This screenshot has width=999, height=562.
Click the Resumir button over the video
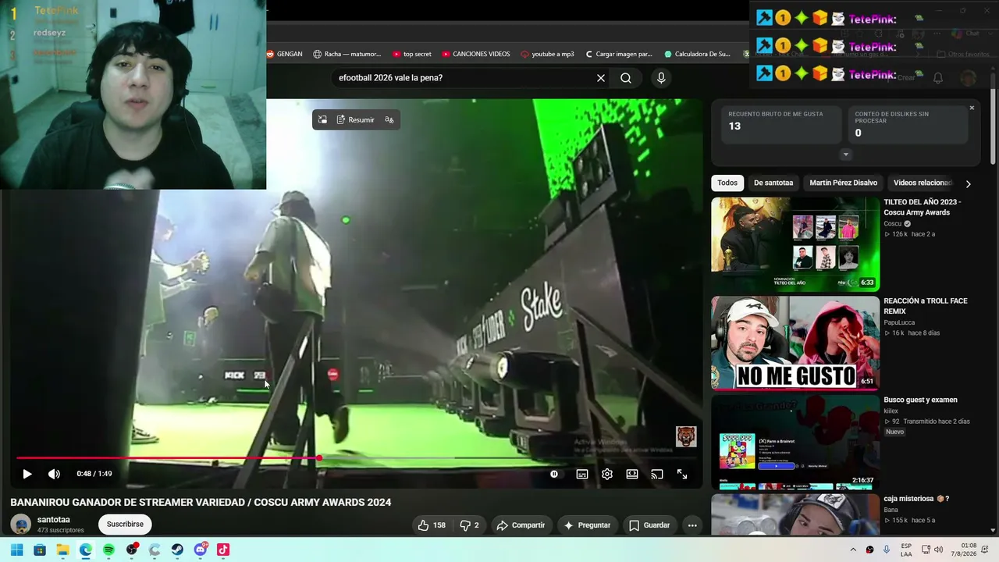[356, 119]
